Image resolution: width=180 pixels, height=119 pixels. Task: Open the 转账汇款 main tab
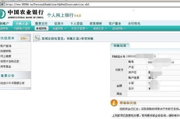pos(22,24)
